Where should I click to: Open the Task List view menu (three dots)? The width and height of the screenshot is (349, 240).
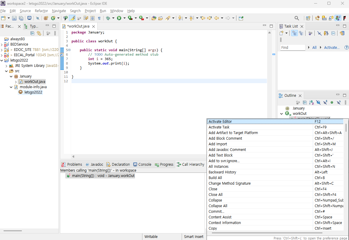pos(281,40)
